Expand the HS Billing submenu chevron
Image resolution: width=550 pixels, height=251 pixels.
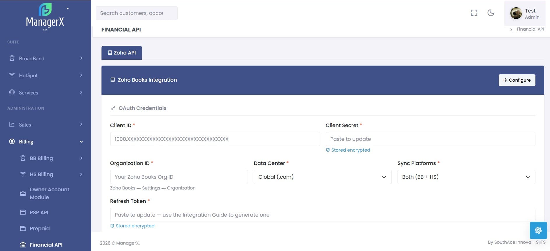81,174
